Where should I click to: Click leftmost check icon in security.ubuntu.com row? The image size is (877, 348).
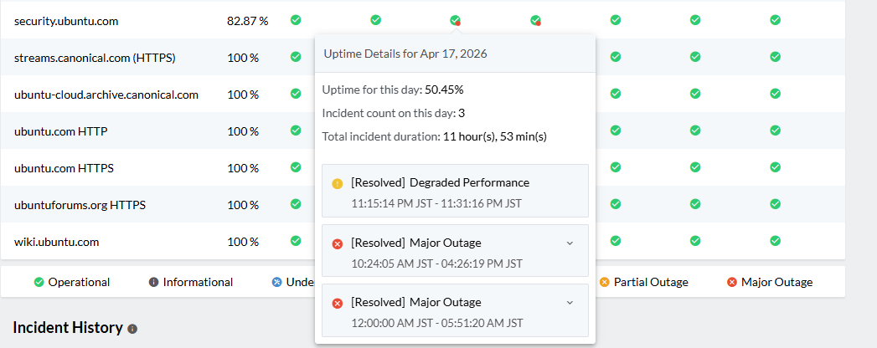296,20
